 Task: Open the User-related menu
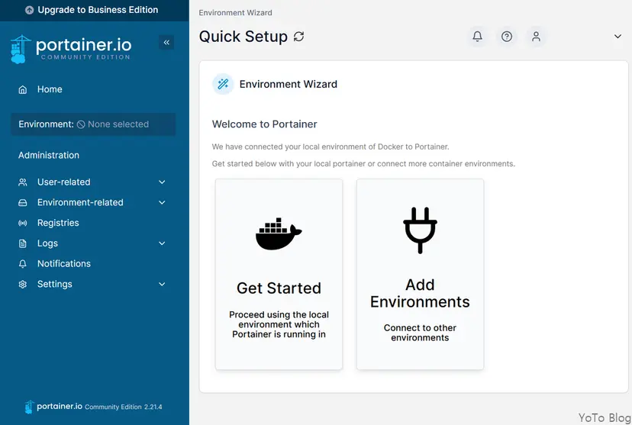(92, 182)
